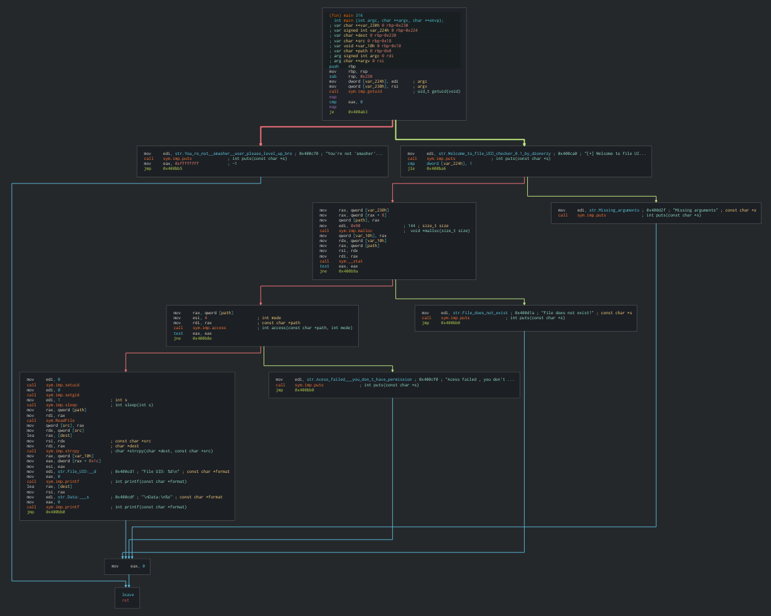The height and width of the screenshot is (616, 771).
Task: Click the 'sub rsp, 0x230' instruction
Action: click(x=360, y=77)
